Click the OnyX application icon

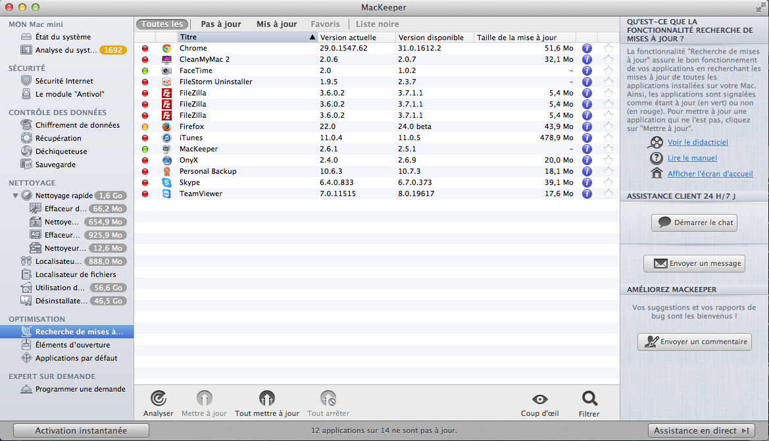[166, 161]
